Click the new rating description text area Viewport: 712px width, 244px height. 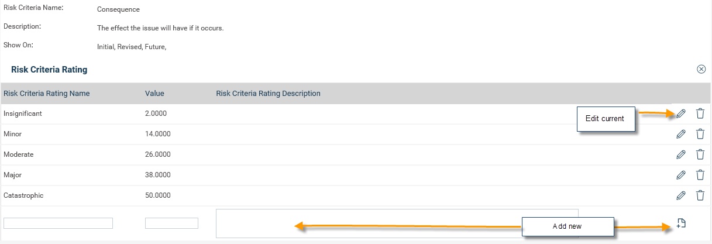397,223
